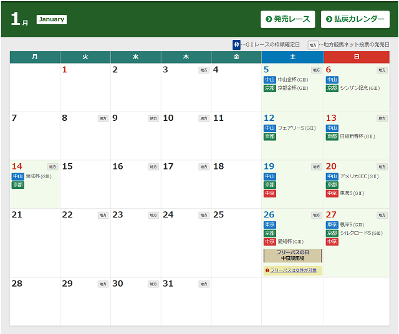Open the 払戻カレンダー button

tap(355, 19)
